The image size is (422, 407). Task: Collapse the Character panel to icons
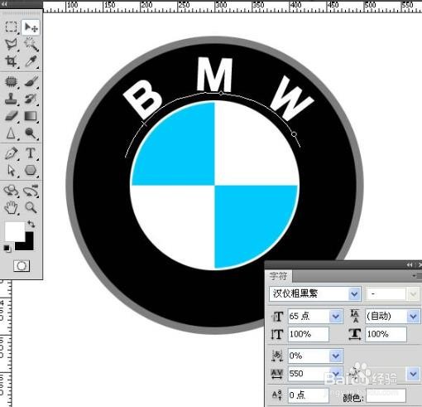coord(410,264)
